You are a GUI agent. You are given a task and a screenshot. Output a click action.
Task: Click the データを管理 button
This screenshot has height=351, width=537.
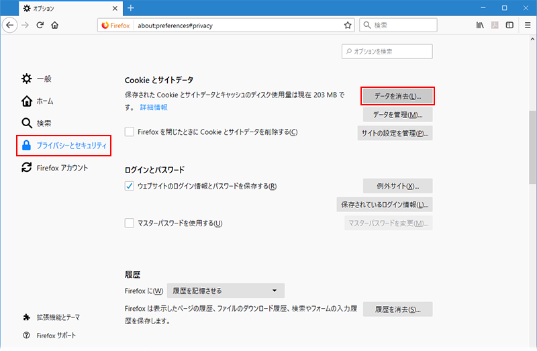[397, 115]
